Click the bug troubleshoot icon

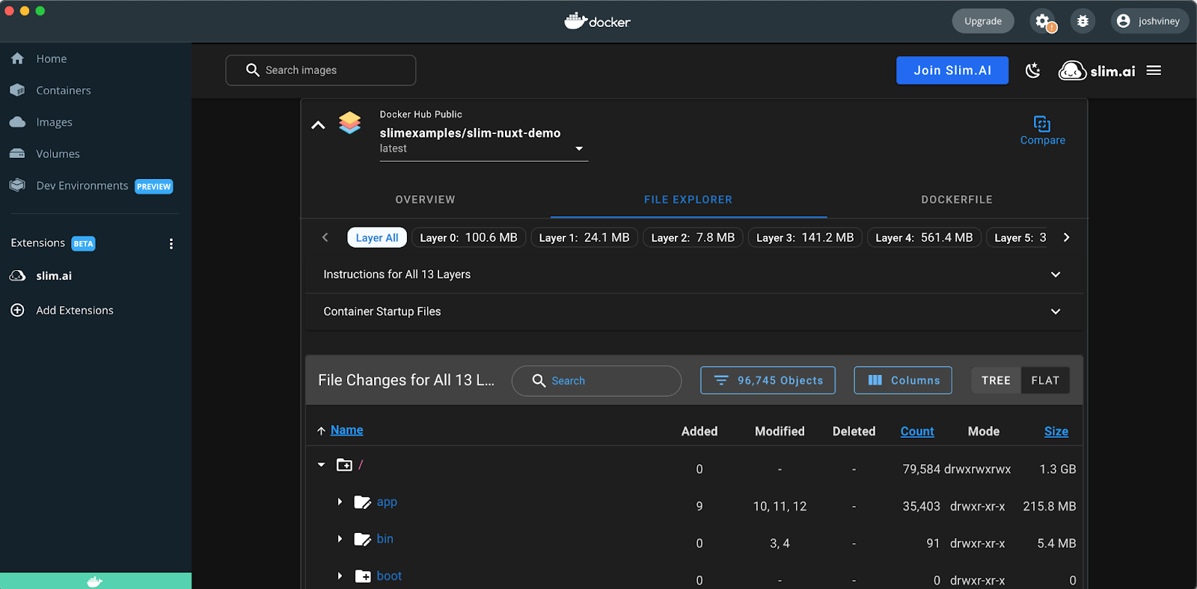1083,21
